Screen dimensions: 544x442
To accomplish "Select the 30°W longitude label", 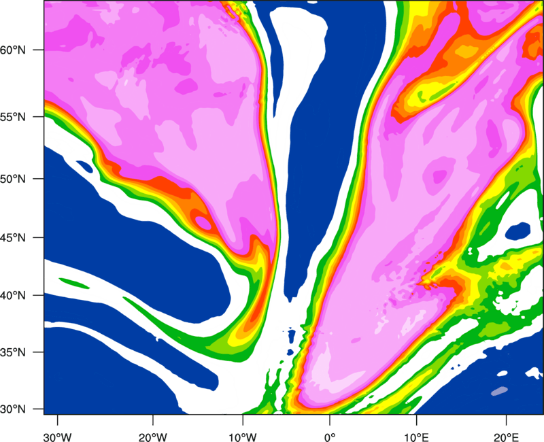I will [x=57, y=437].
